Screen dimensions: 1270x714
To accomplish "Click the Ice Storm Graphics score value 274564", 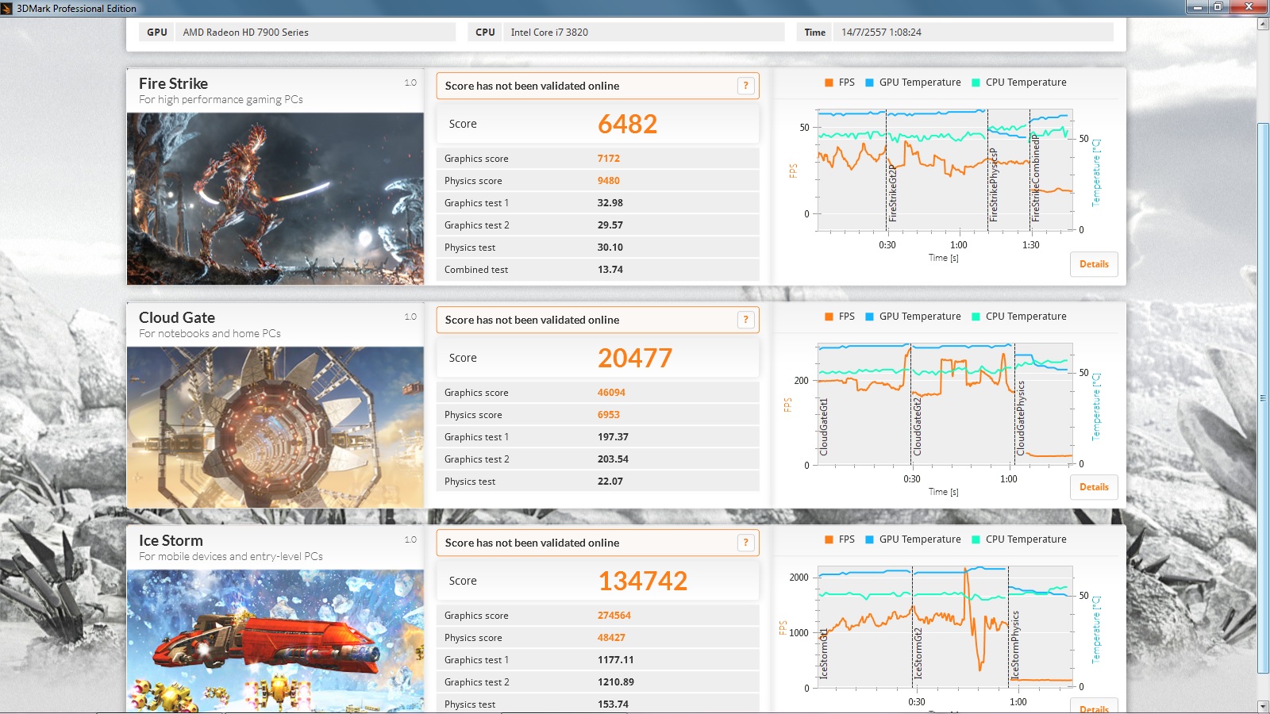I will pyautogui.click(x=614, y=616).
